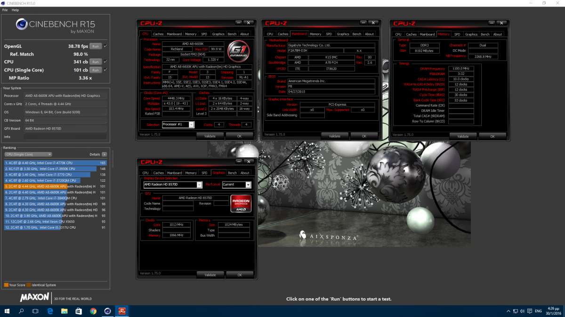Select ranking row Intel Core i7-3720QM CPU
This screenshot has height=317, width=565.
(x=55, y=180)
